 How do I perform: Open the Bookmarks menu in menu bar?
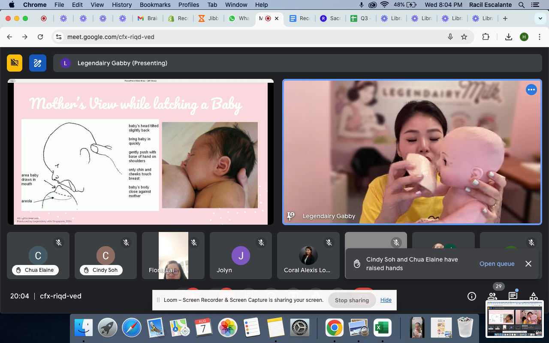pyautogui.click(x=156, y=5)
